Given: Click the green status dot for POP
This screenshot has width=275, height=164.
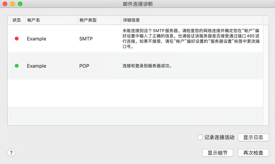Looking at the screenshot, I should (17, 66).
